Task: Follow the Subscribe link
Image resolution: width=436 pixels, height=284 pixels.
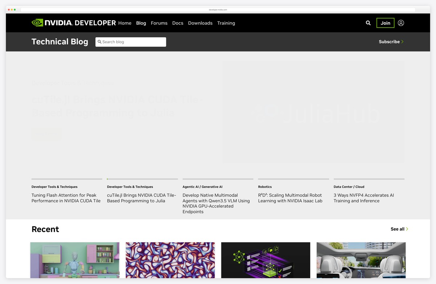Action: point(389,42)
